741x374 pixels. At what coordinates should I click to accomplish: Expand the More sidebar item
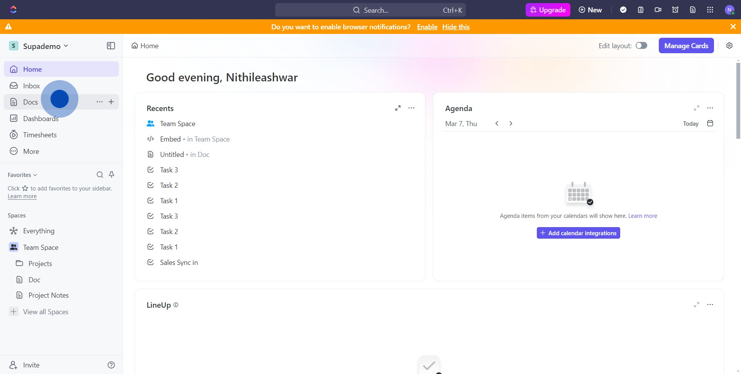coord(61,151)
